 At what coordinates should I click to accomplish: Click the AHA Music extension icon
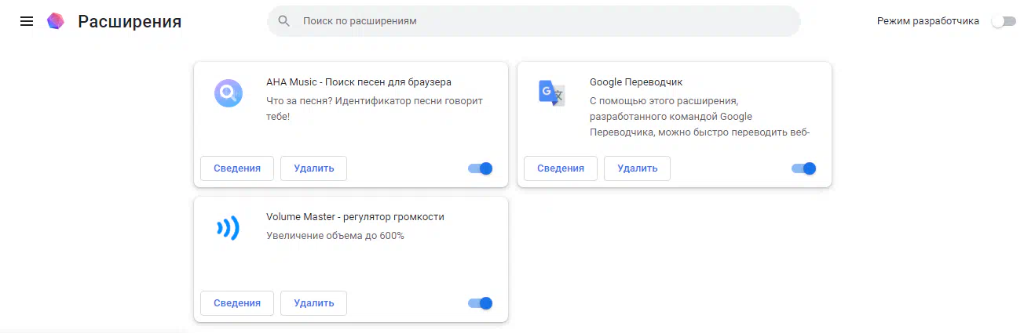coord(229,94)
